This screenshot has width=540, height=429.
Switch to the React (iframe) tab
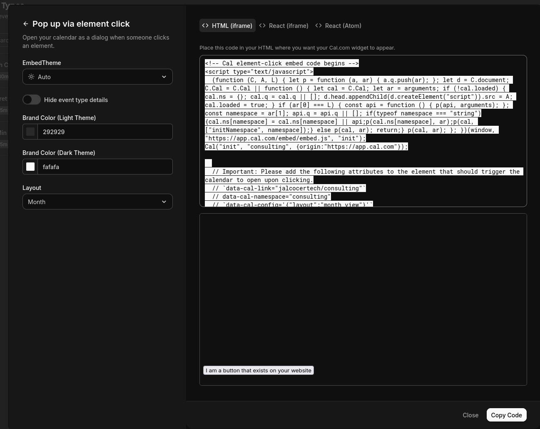point(284,25)
